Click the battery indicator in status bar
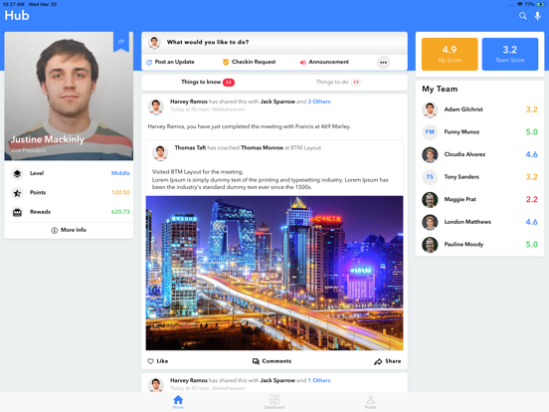 540,4
